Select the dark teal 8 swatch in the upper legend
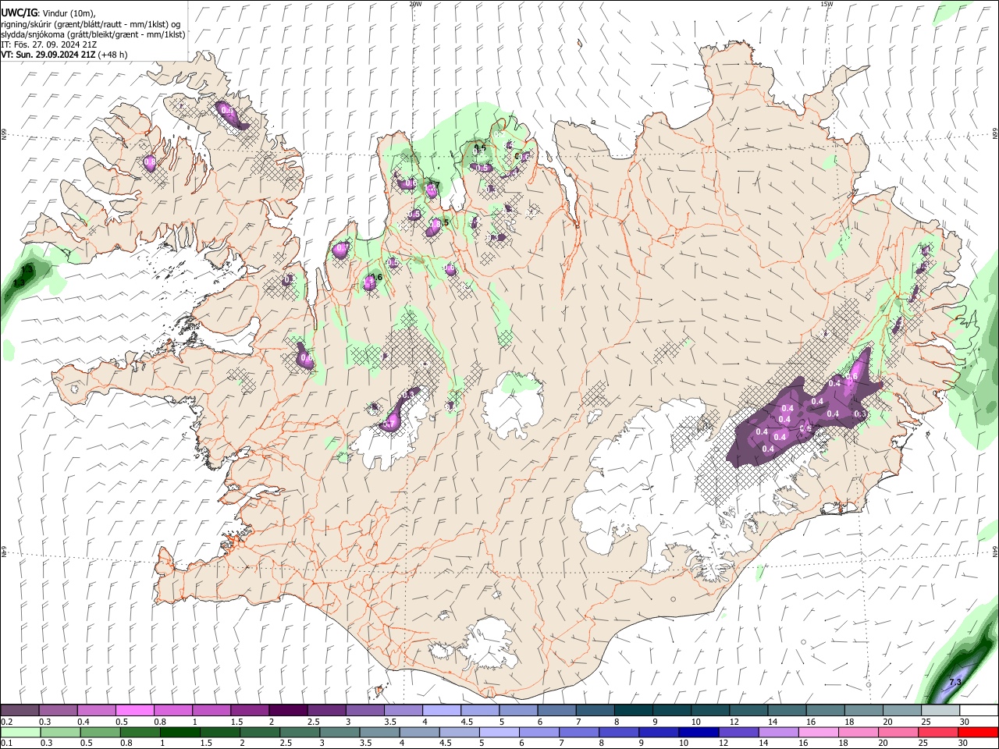 tap(633, 710)
